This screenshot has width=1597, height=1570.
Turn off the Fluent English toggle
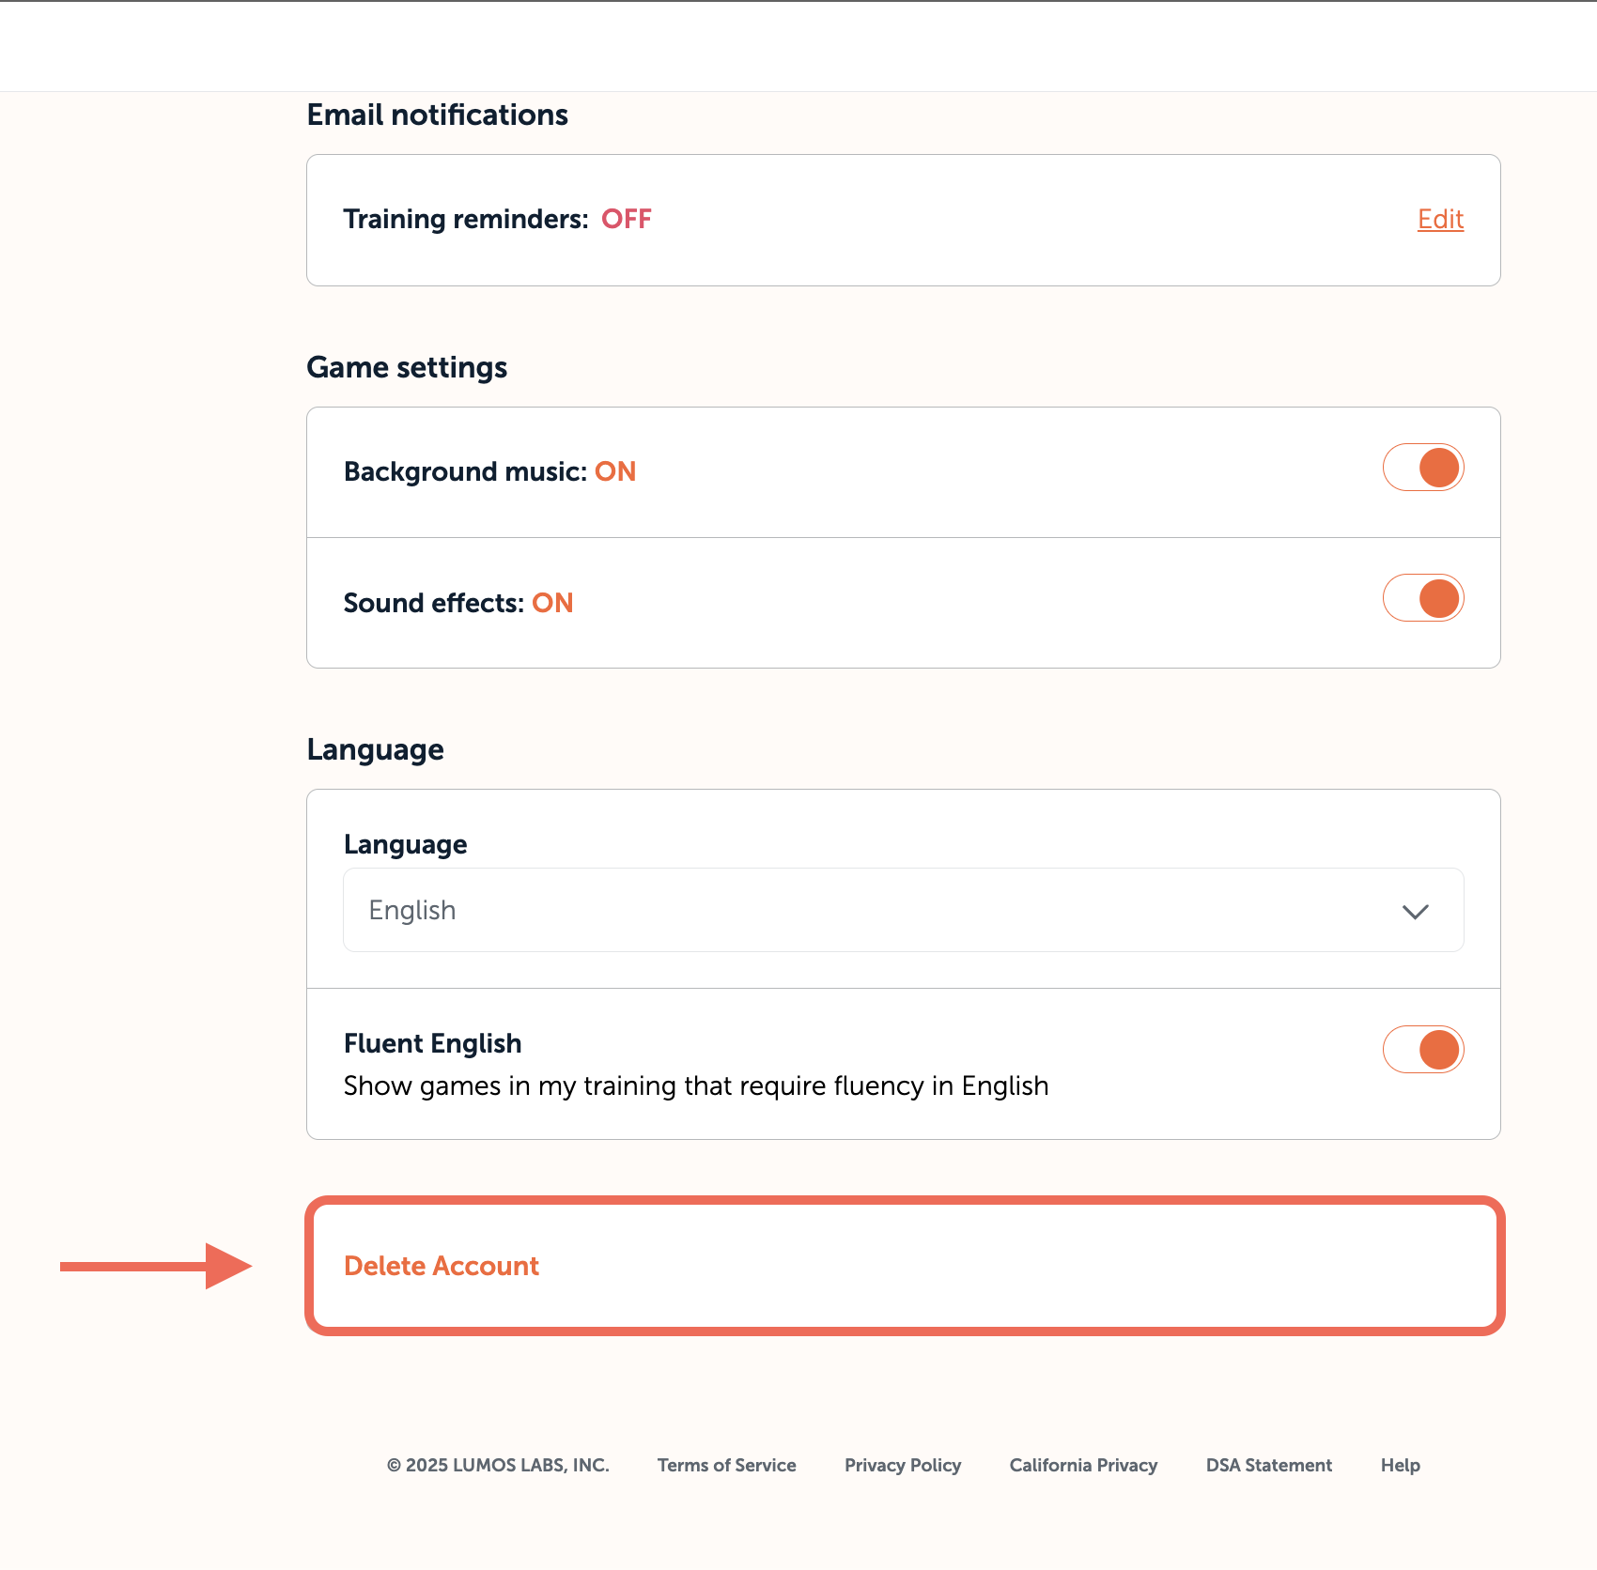pos(1422,1050)
